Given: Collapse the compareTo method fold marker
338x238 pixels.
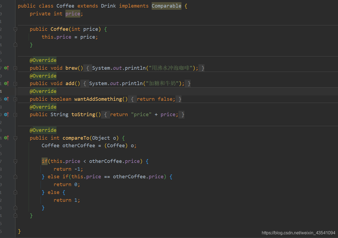Looking at the screenshot, I should pos(15,138).
